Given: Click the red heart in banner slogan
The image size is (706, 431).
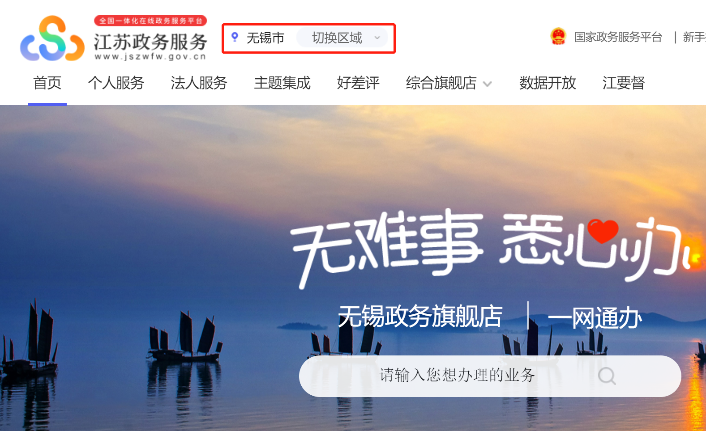Looking at the screenshot, I should [603, 230].
